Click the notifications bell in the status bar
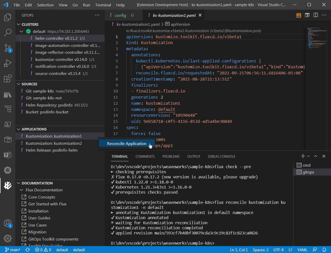Viewport: 331px width, 253px height. [324, 250]
